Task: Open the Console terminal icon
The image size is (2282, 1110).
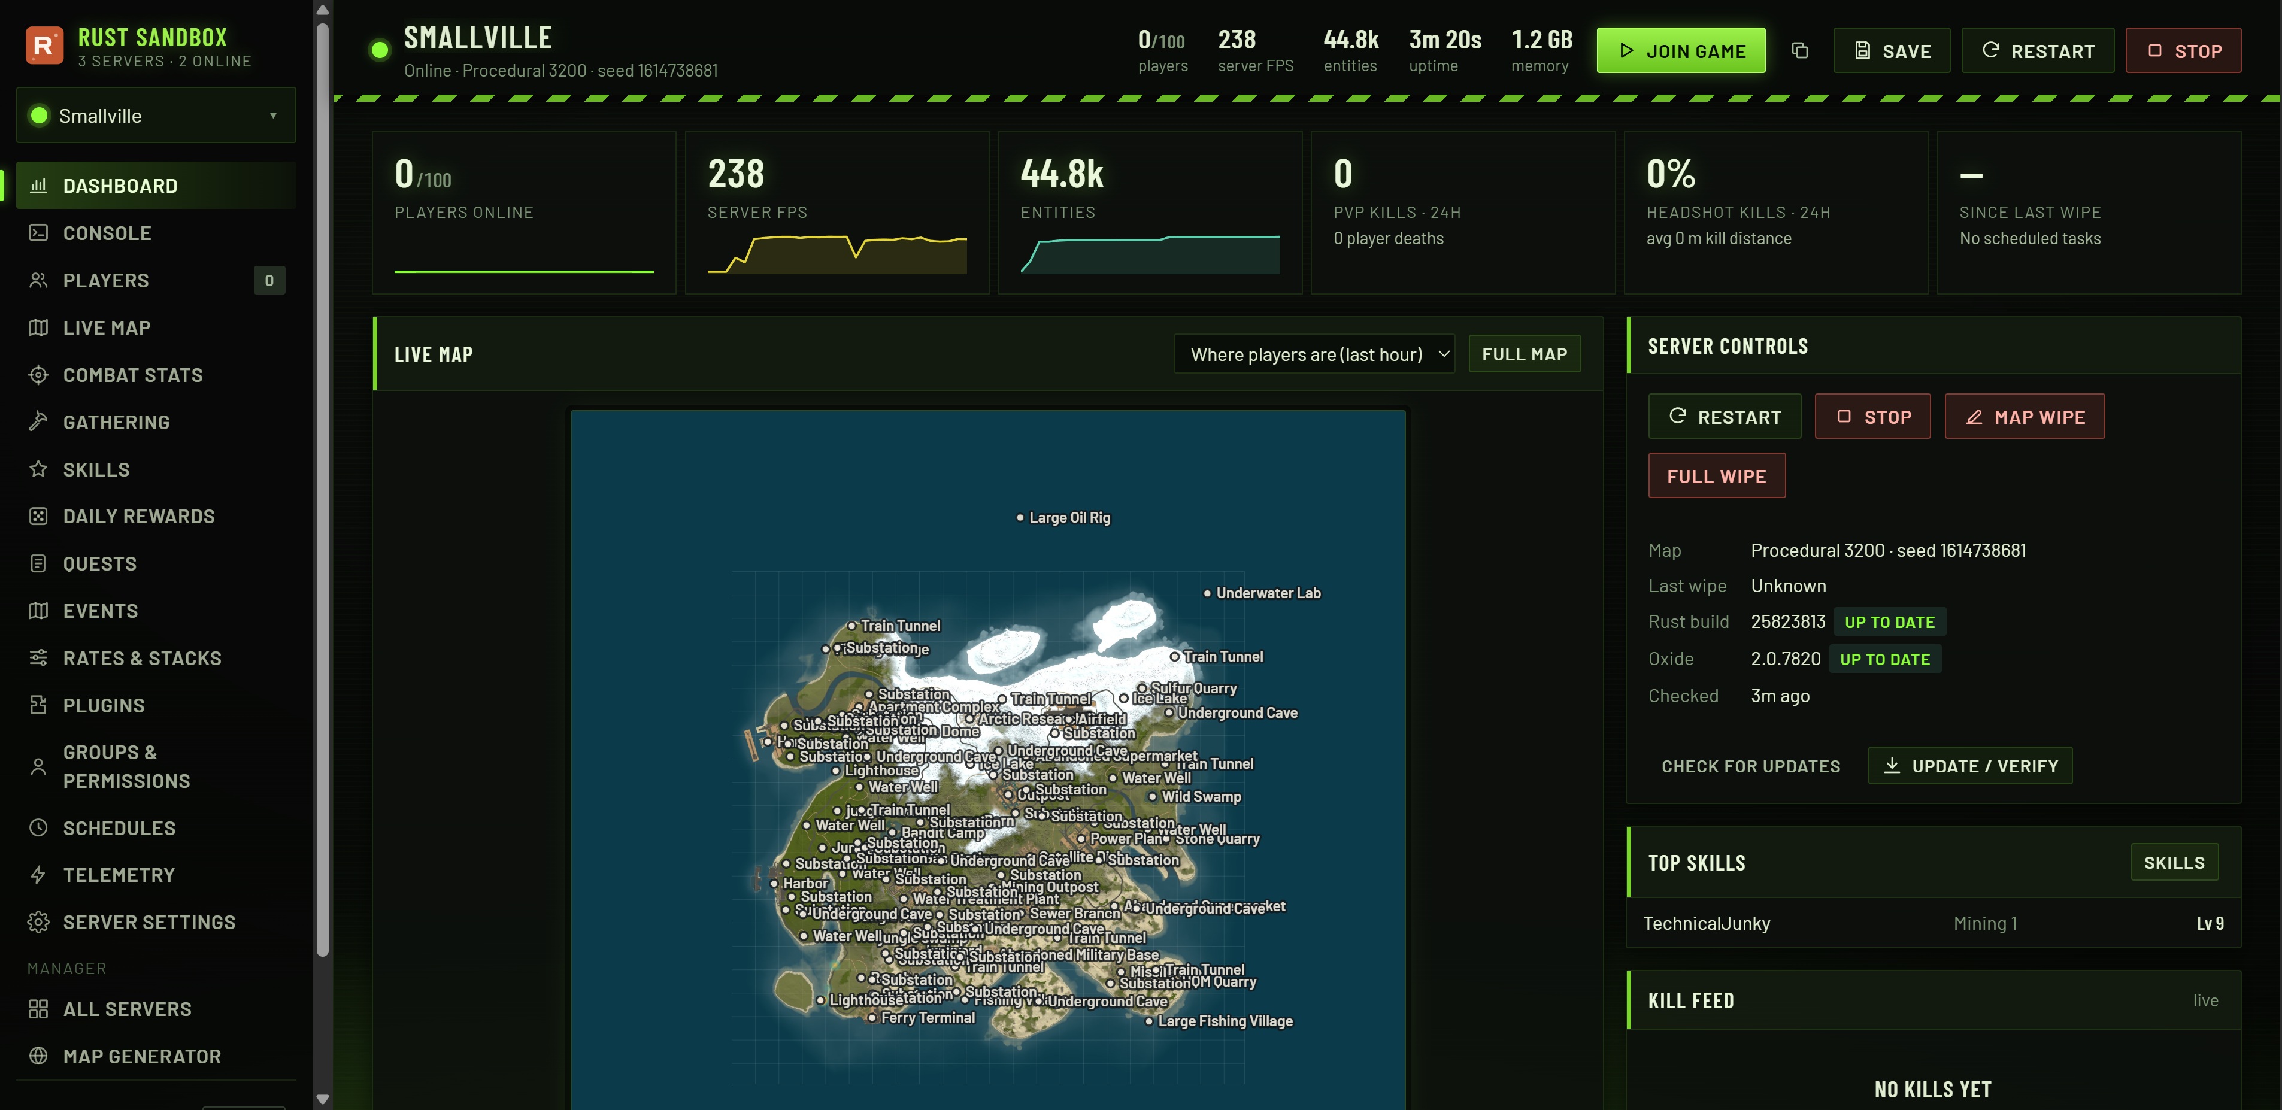Action: tap(38, 233)
